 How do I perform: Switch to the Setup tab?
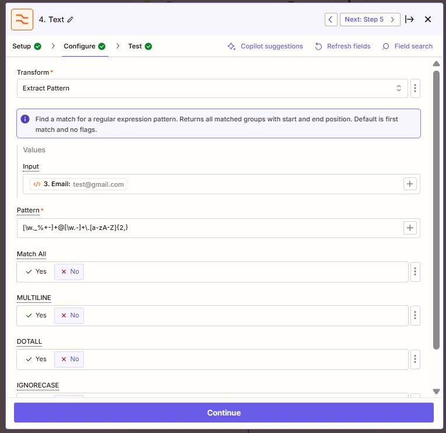coord(27,46)
